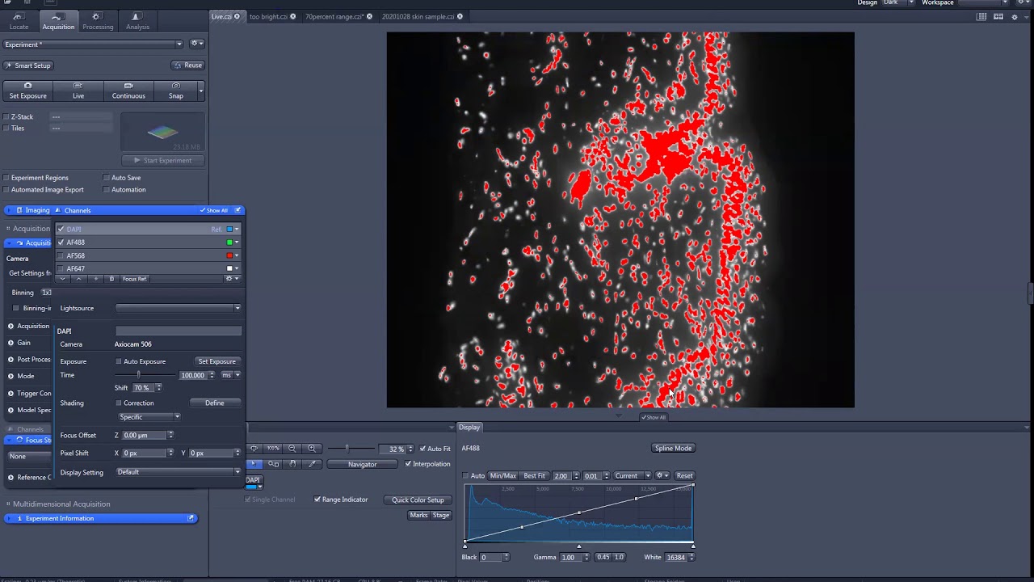The width and height of the screenshot is (1034, 582).
Task: Move the selected channel up in the list
Action: tap(78, 279)
